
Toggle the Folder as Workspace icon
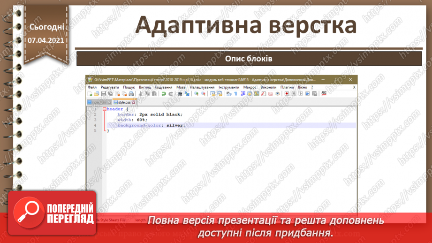coord(271,94)
